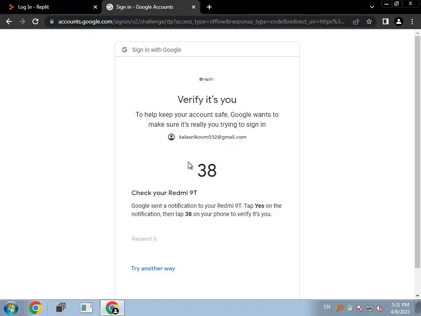
Task: Open the Action Center flag tray icon
Action: click(360, 308)
